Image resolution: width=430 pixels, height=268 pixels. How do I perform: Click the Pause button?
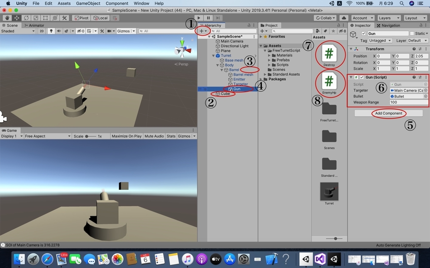pos(209,18)
